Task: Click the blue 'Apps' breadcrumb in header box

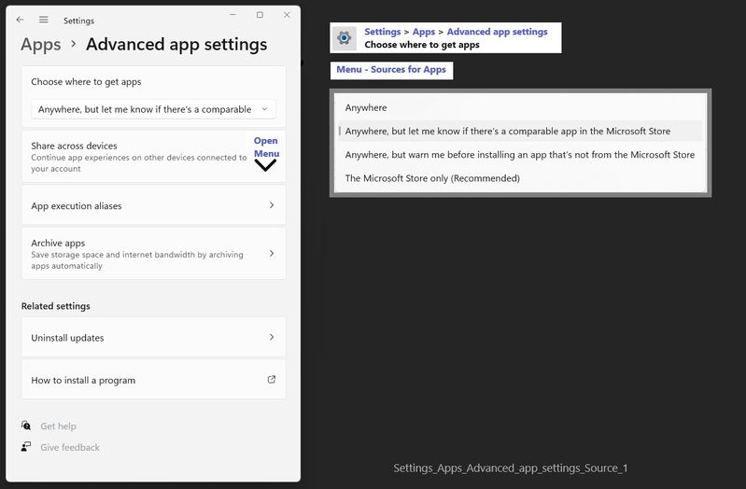Action: (x=424, y=32)
